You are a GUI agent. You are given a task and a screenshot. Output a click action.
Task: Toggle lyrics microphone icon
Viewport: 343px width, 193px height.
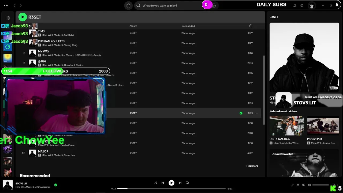[292, 185]
